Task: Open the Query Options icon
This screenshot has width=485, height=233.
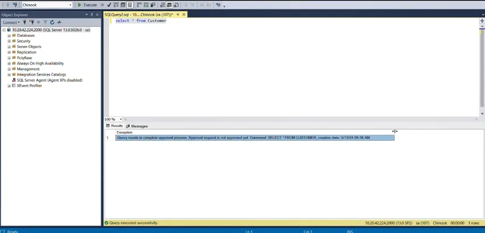Action: (123, 5)
